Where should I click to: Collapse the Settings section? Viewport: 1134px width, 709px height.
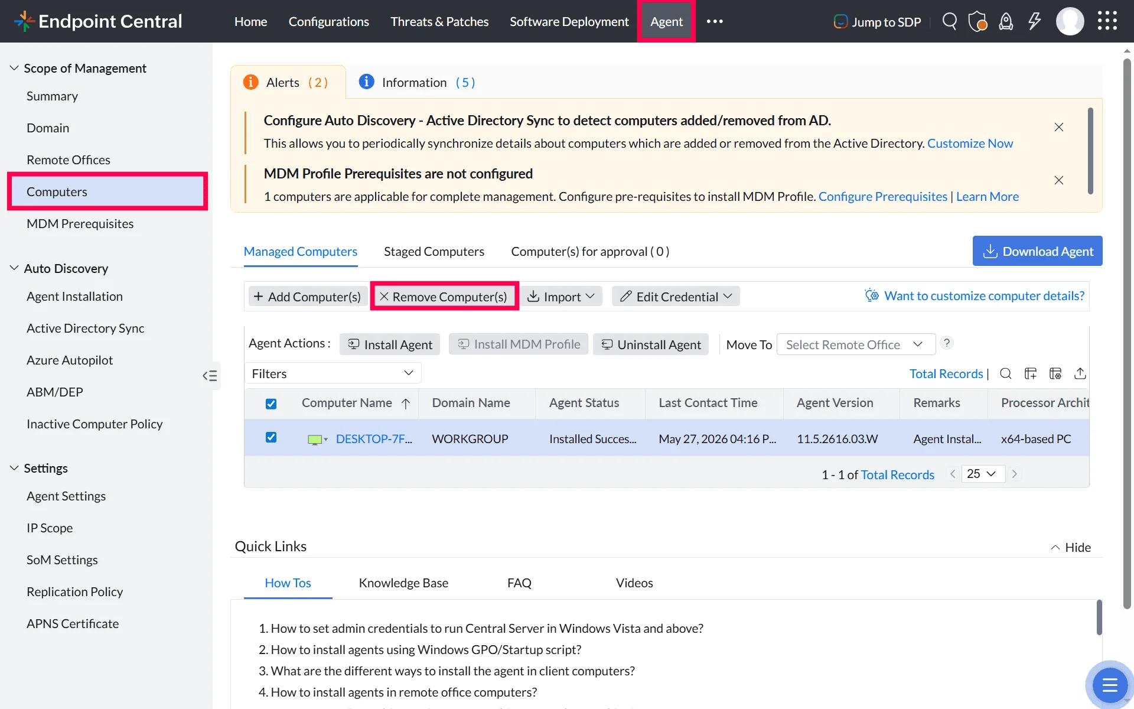[x=14, y=468]
